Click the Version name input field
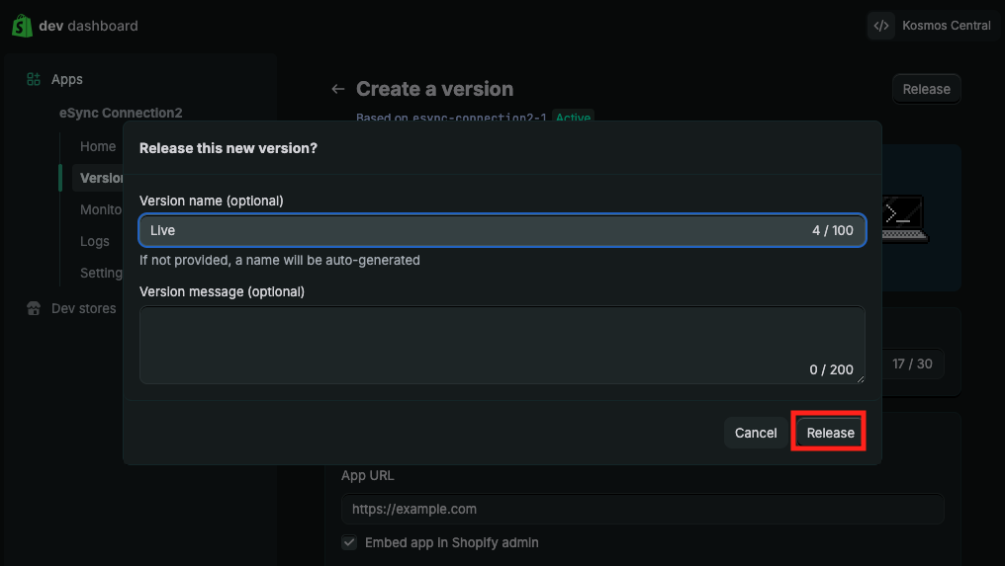This screenshot has width=1005, height=566. click(x=475, y=230)
